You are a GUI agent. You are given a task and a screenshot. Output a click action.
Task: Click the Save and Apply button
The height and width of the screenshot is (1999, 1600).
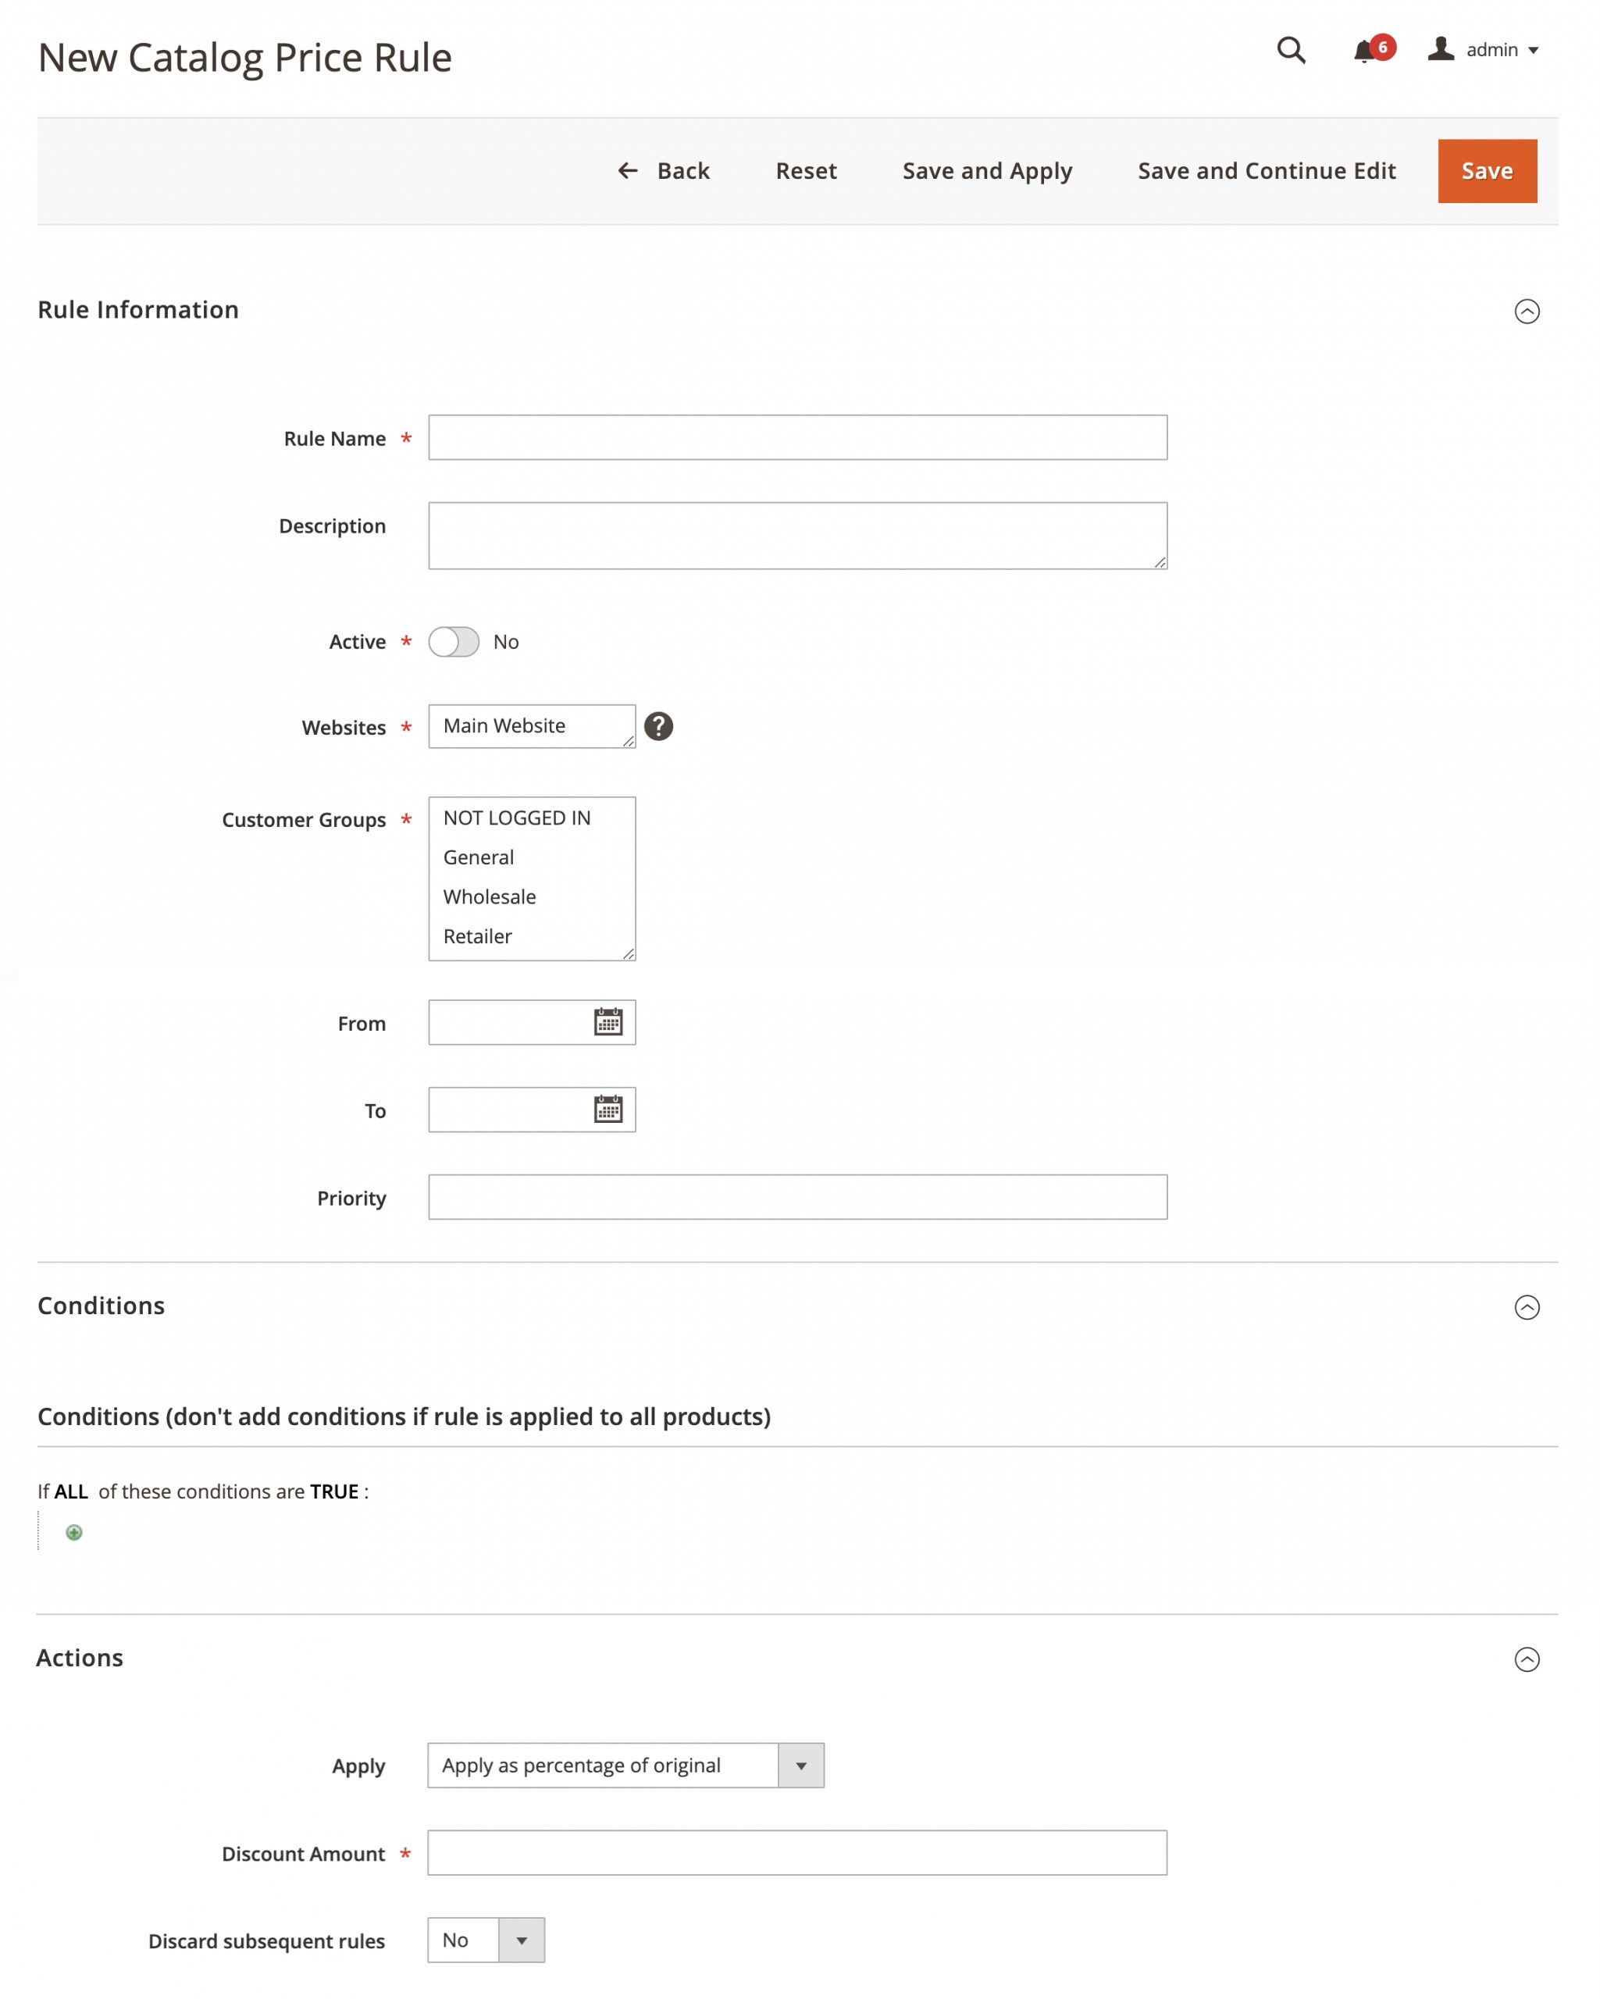click(986, 169)
